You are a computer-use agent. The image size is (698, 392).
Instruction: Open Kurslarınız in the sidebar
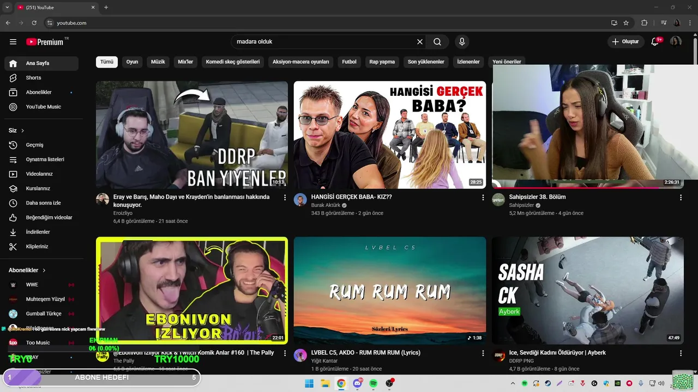tap(41, 188)
